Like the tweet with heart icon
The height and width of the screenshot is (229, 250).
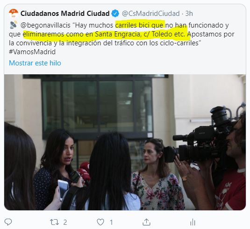100,222
